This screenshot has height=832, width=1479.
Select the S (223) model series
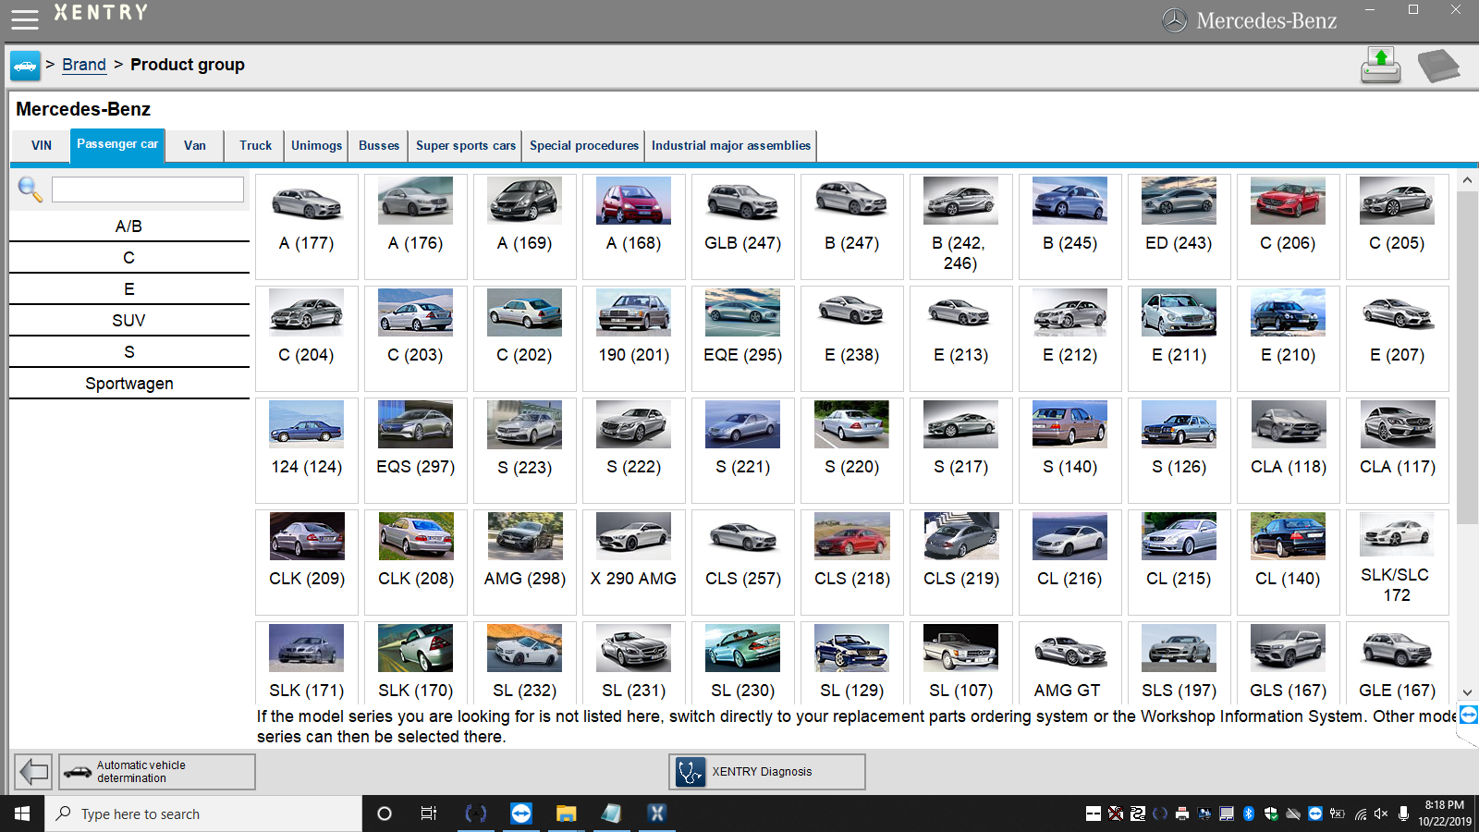pos(525,450)
